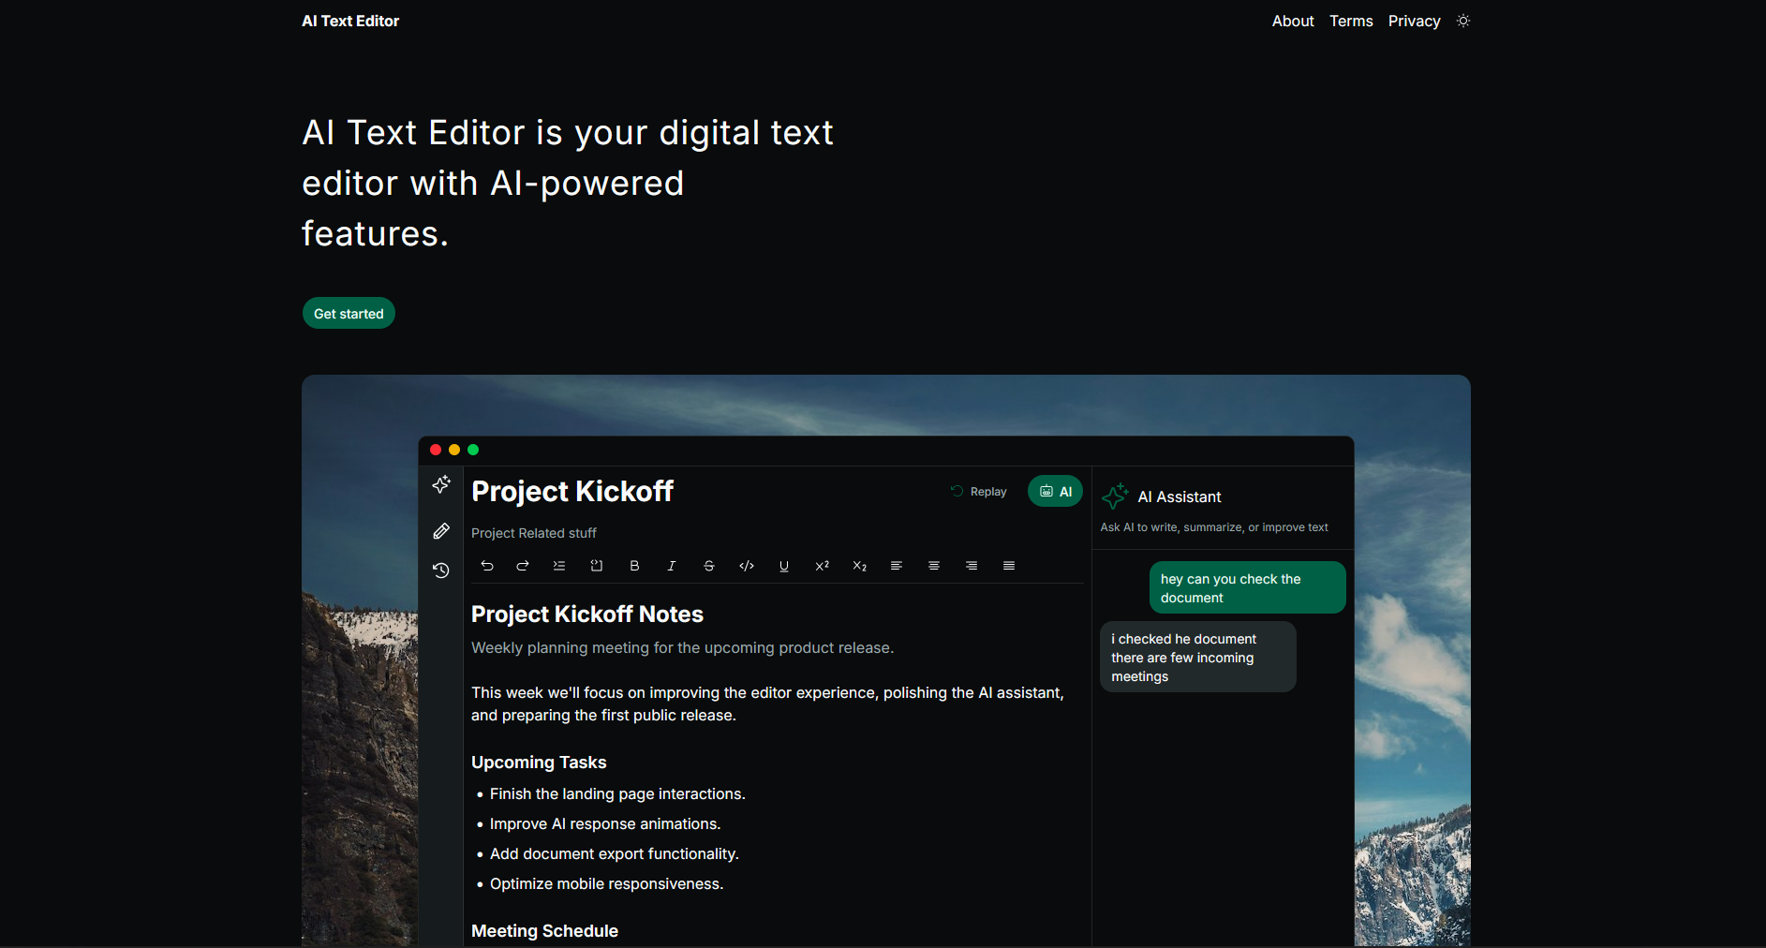Screen dimensions: 1766x948
Task: Click 'hey can you check the document' message
Action: 1247,588
